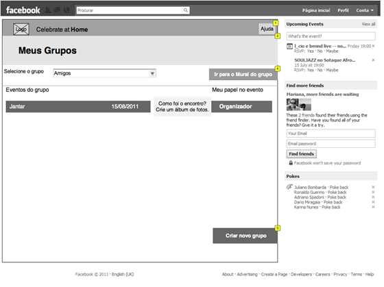Focus the Procurar search field
Screen dimensions: 384x287
[129, 10]
